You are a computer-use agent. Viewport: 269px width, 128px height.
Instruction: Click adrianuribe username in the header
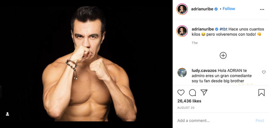click(202, 9)
